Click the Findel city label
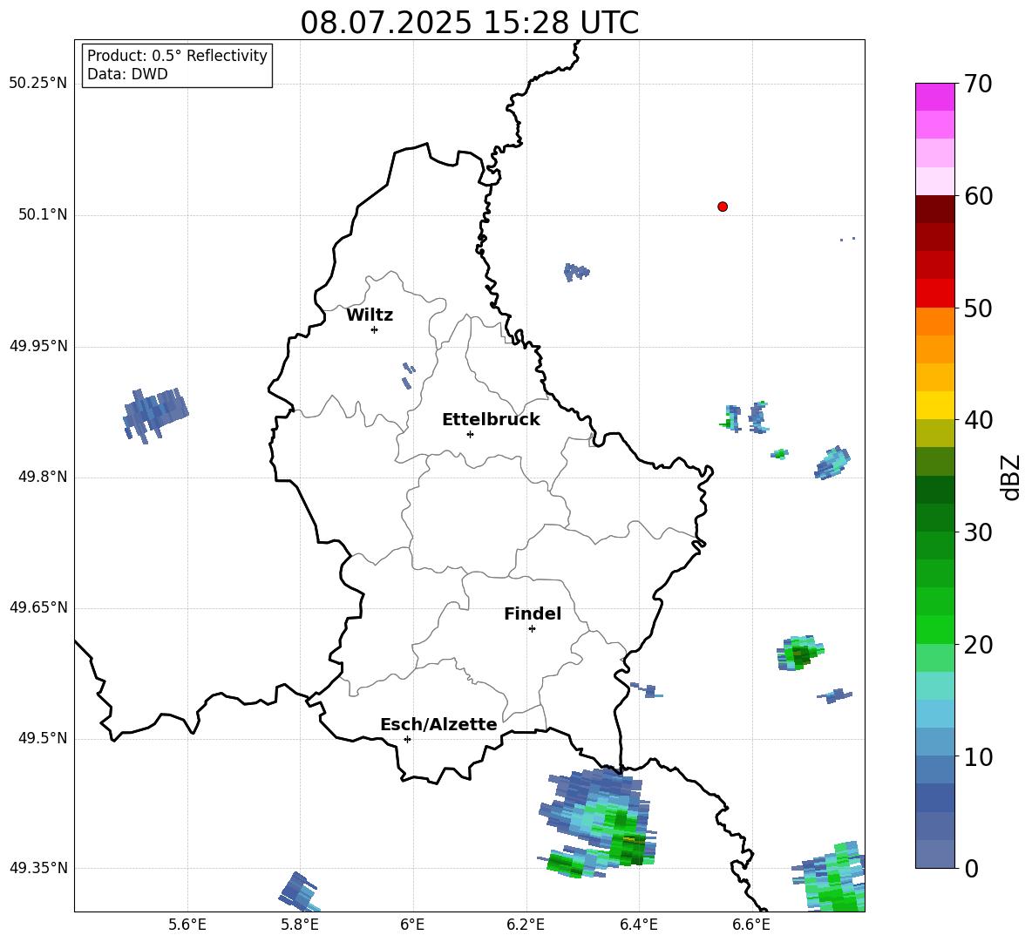Viewport: 1032px width, 942px height. pos(533,613)
